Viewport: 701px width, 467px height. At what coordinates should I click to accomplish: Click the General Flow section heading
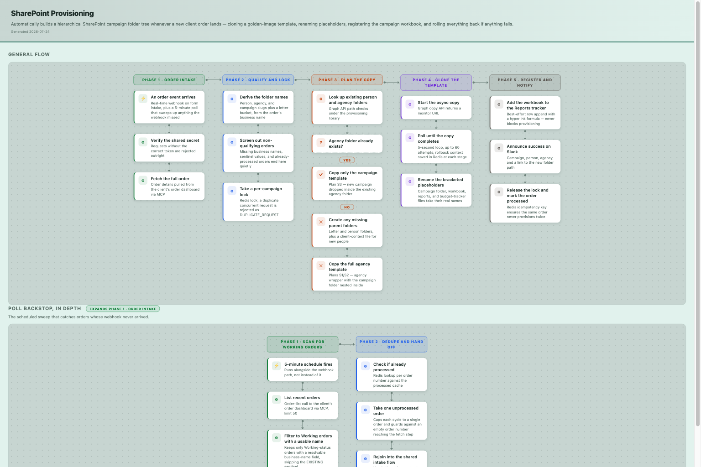pos(29,54)
